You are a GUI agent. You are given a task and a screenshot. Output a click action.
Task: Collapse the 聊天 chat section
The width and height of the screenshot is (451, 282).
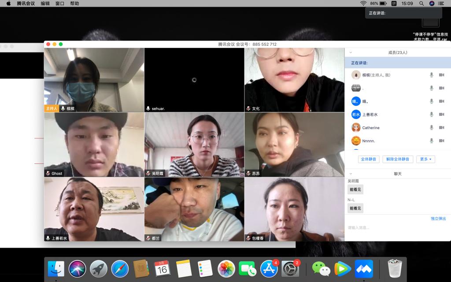[351, 174]
